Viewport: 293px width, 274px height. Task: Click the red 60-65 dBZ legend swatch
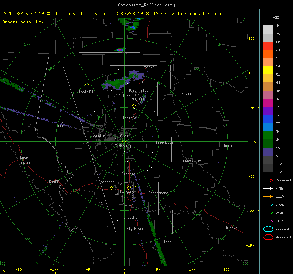pos(268,46)
